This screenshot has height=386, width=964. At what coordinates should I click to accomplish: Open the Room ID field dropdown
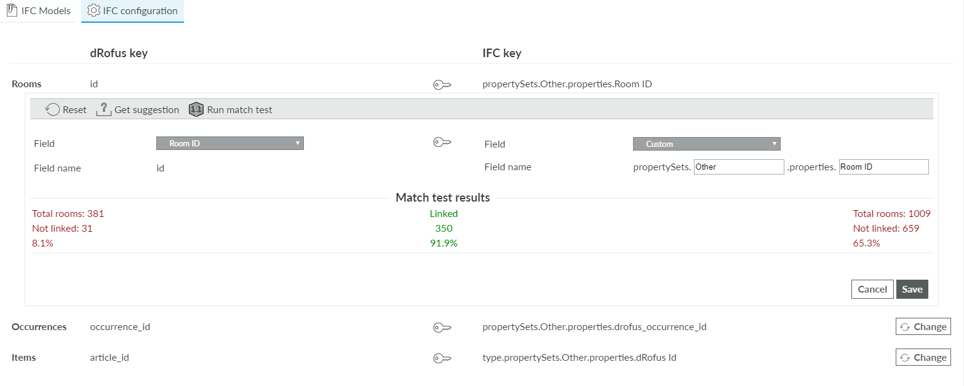(x=230, y=143)
